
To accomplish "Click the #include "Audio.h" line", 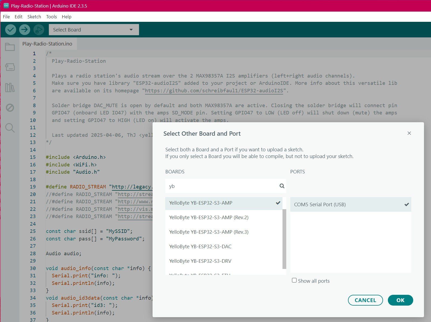I will tap(73, 172).
